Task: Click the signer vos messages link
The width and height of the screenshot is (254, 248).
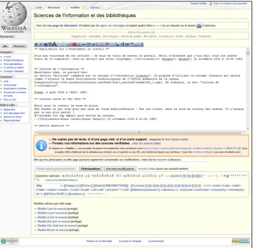Action: [x=113, y=26]
